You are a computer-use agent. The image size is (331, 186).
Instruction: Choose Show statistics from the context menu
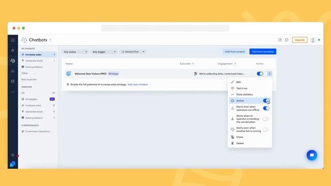250,95
